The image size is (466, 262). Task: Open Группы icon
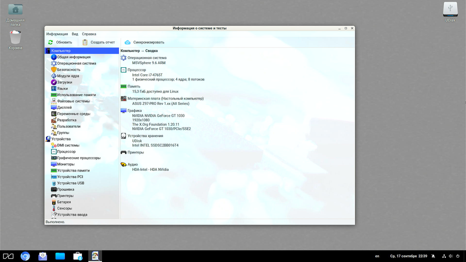(54, 133)
